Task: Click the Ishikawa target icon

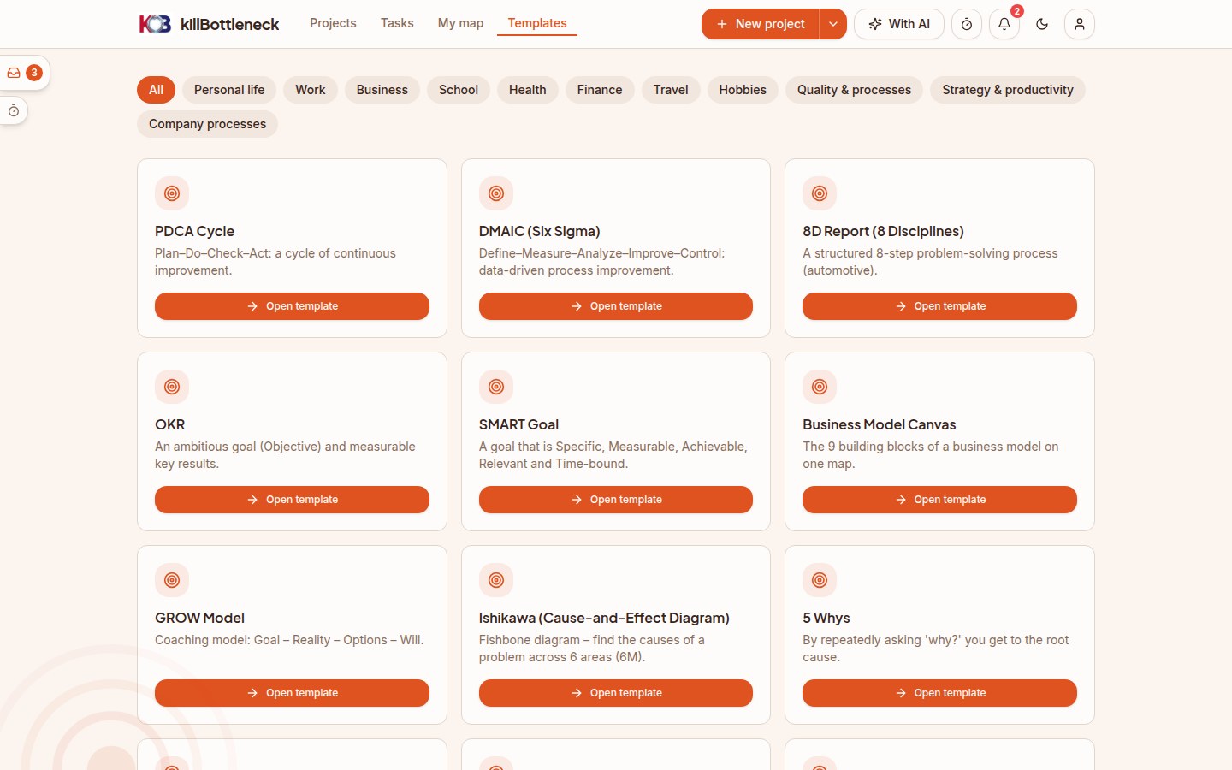Action: pos(496,580)
